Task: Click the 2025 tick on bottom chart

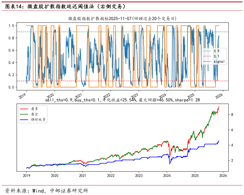Action: 195,176
